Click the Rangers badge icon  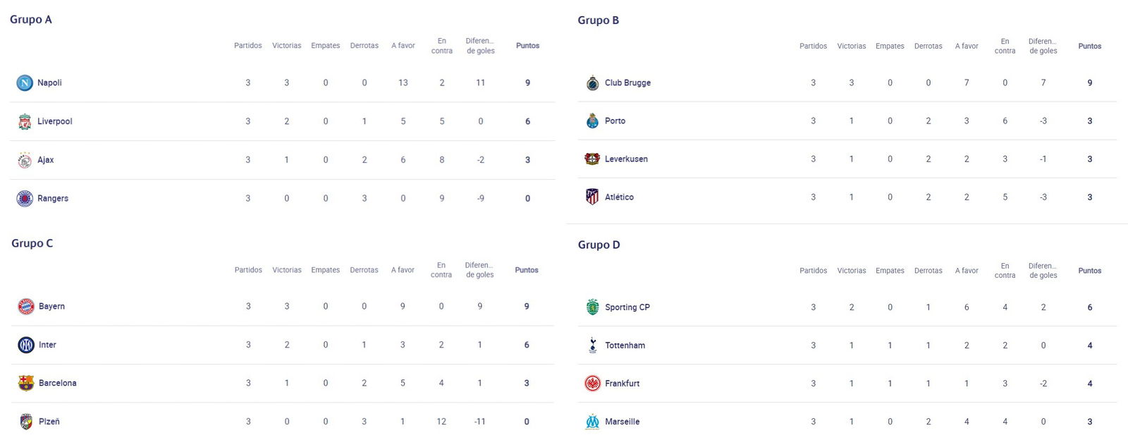(x=25, y=199)
